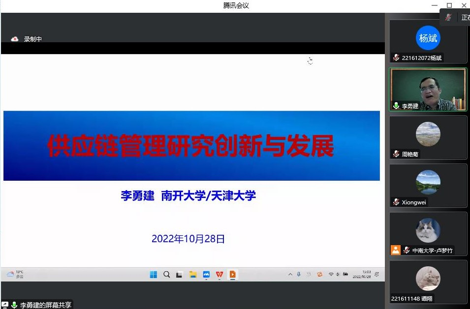The image size is (470, 309).
Task: Click the 录制中 recording status text
Action: coord(33,39)
